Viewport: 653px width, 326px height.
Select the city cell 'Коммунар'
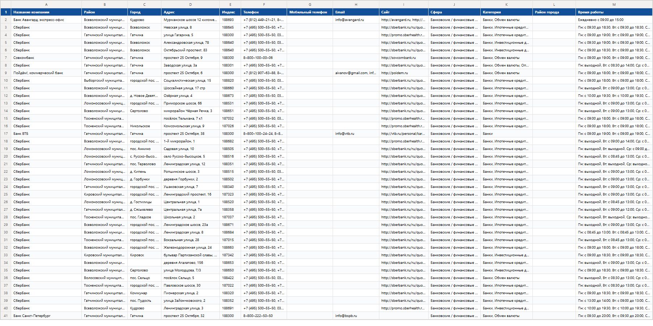(x=144, y=293)
